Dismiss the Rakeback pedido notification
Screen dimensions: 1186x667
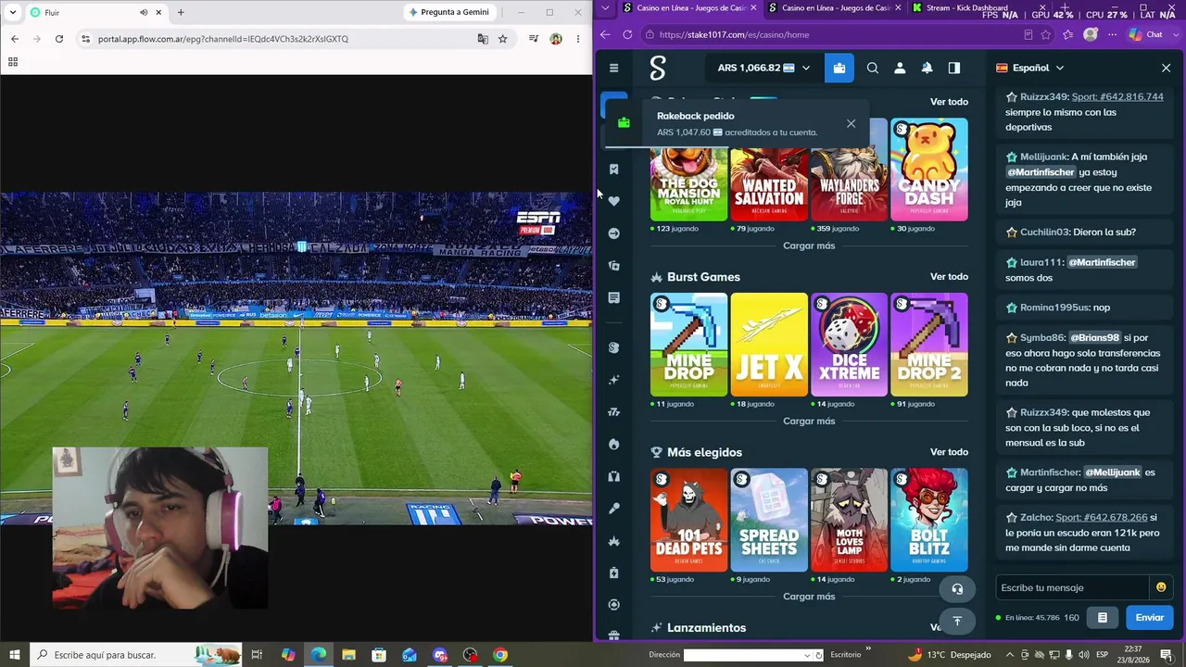[851, 123]
